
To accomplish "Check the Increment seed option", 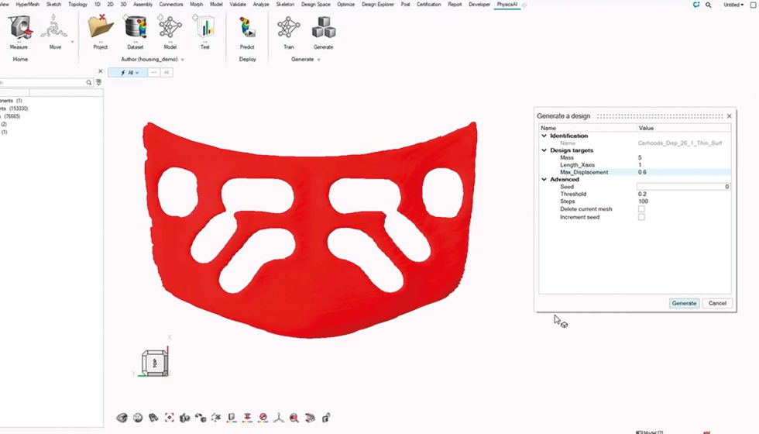I will pos(641,217).
